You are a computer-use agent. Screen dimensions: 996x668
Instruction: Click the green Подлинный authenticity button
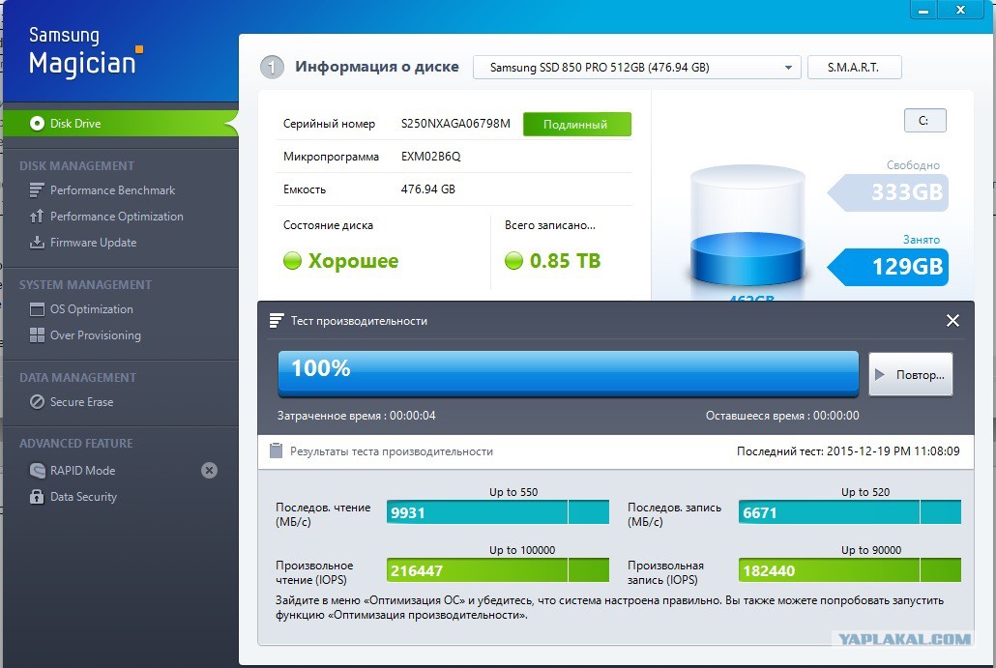click(576, 125)
